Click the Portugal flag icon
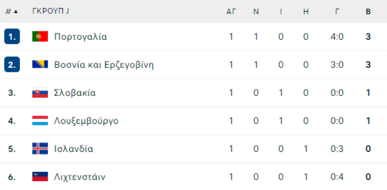The height and width of the screenshot is (190, 387). (40, 37)
